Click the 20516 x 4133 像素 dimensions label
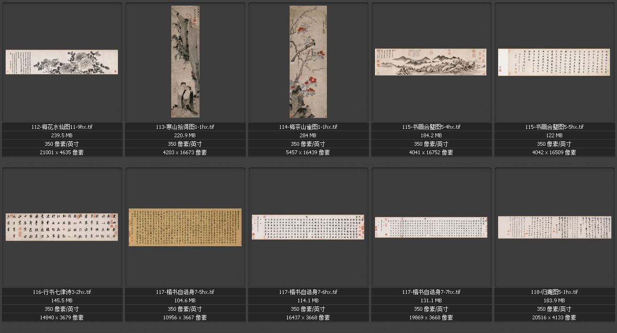617x333 pixels. [554, 317]
